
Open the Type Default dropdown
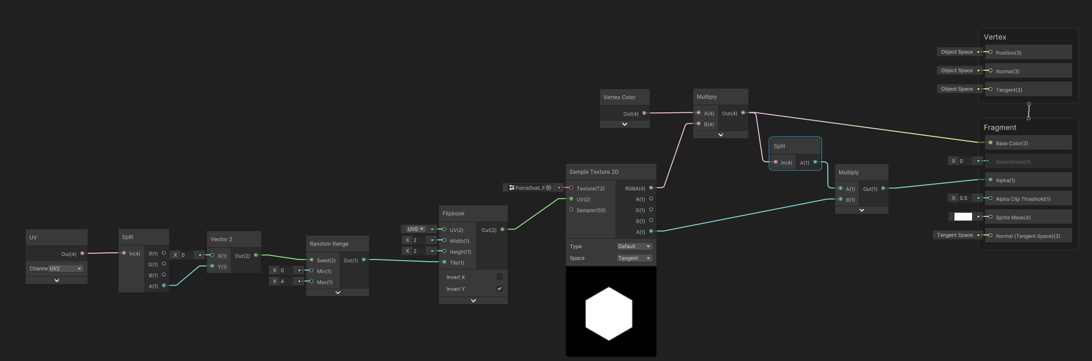tap(634, 247)
